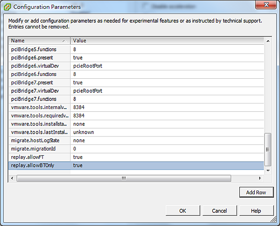Viewport: 280px width, 226px height.
Task: Click the horizontal scrollbar thumb
Action: click(x=124, y=178)
